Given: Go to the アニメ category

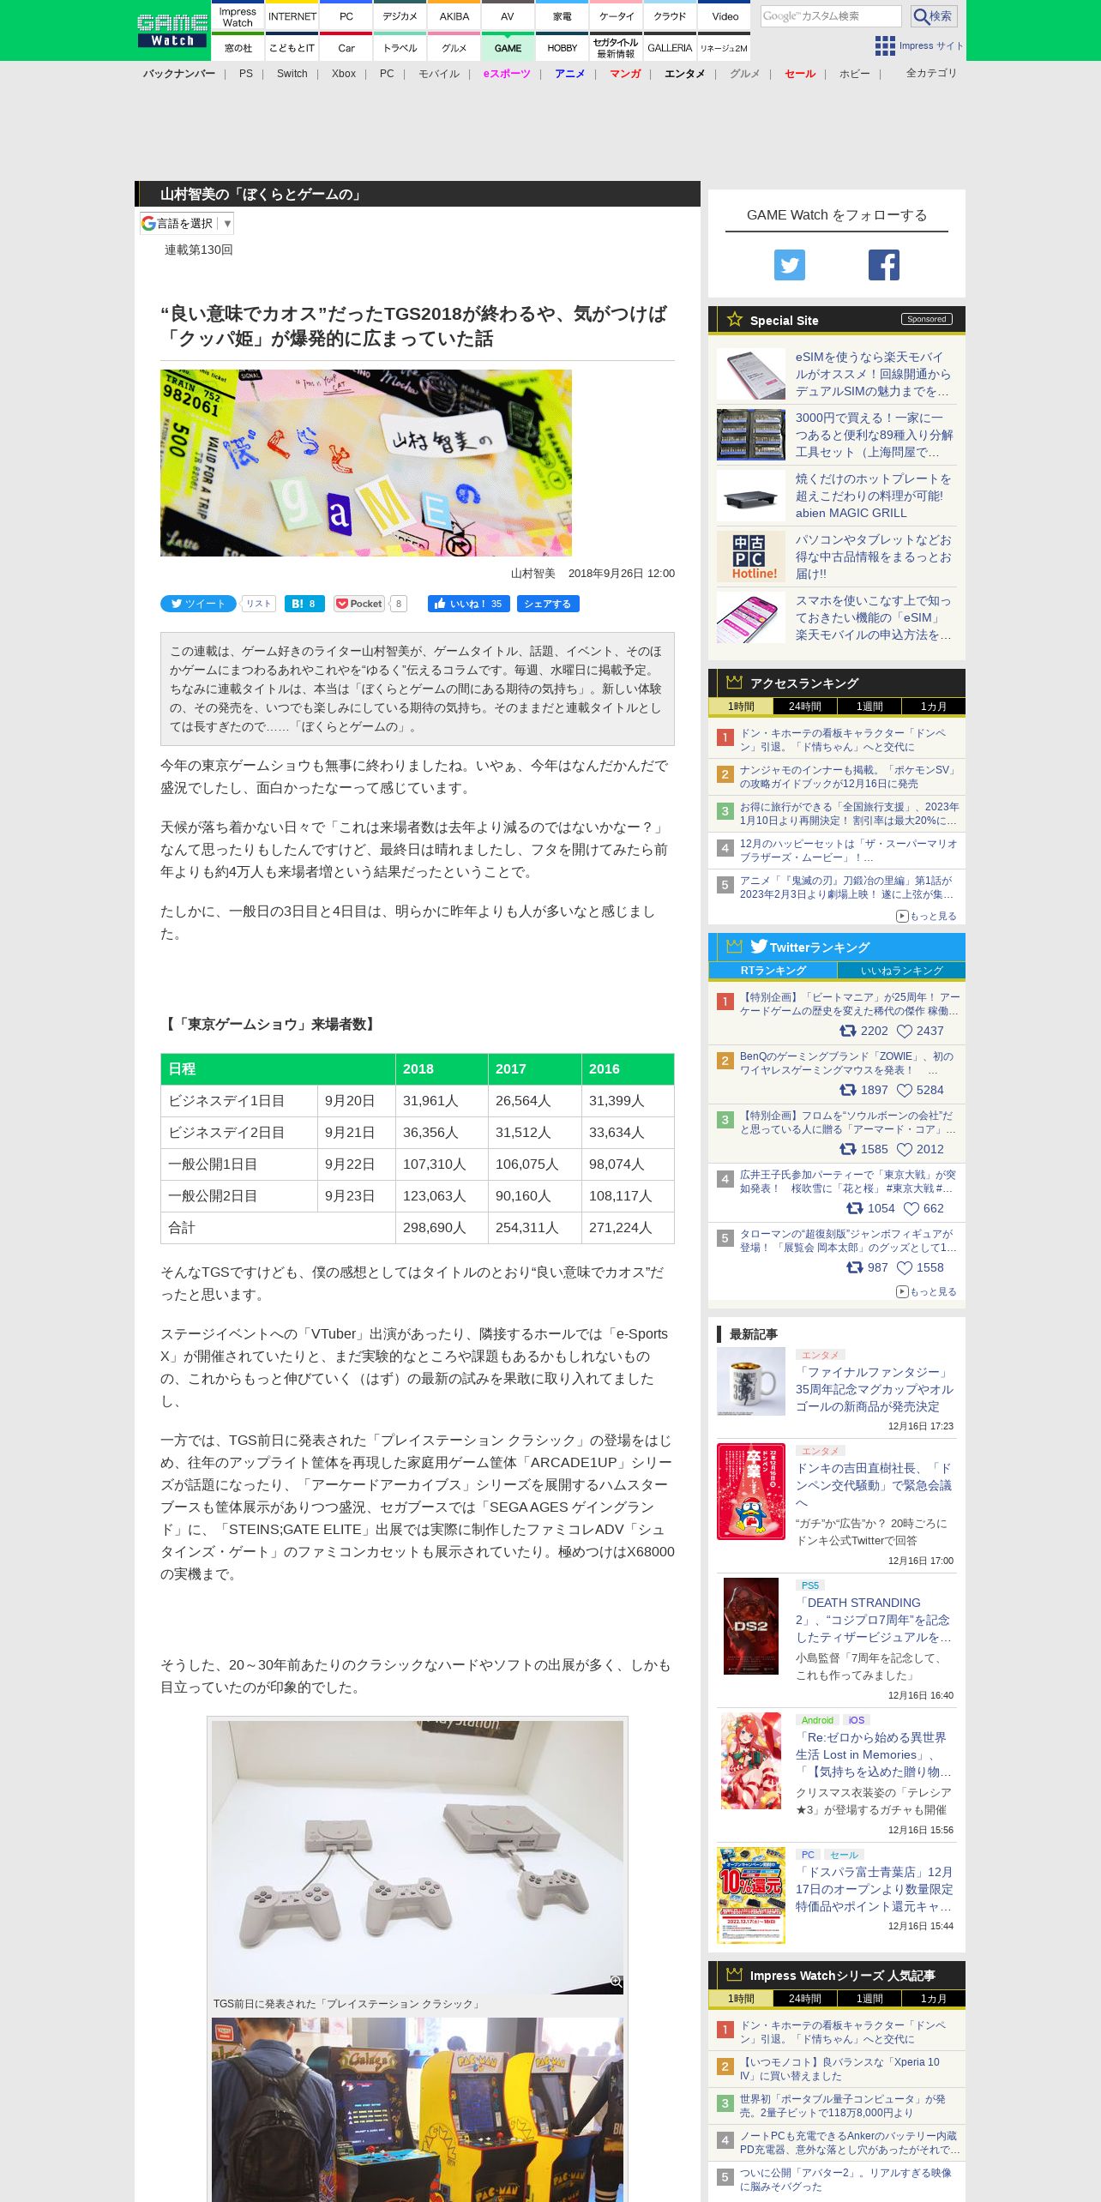Looking at the screenshot, I should tap(569, 74).
